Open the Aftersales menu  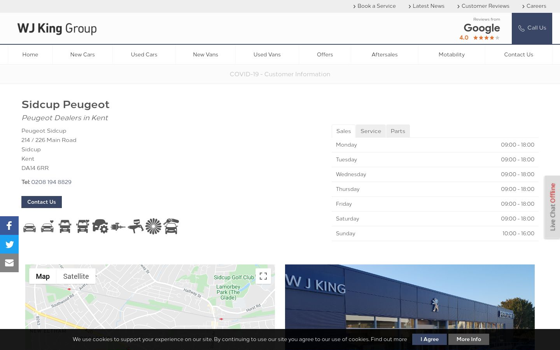(385, 54)
